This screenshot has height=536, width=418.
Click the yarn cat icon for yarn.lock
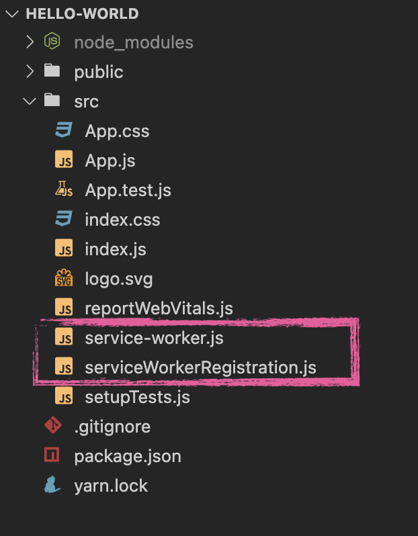point(52,484)
